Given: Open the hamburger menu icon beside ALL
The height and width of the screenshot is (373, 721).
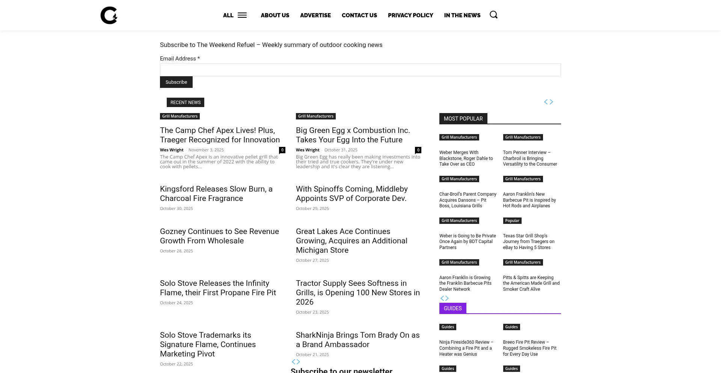Looking at the screenshot, I should (x=242, y=15).
